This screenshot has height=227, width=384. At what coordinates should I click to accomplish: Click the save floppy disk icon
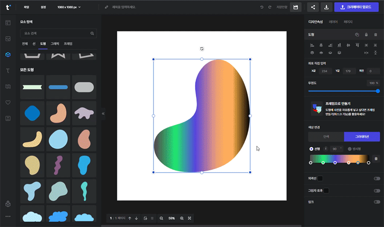point(295,7)
